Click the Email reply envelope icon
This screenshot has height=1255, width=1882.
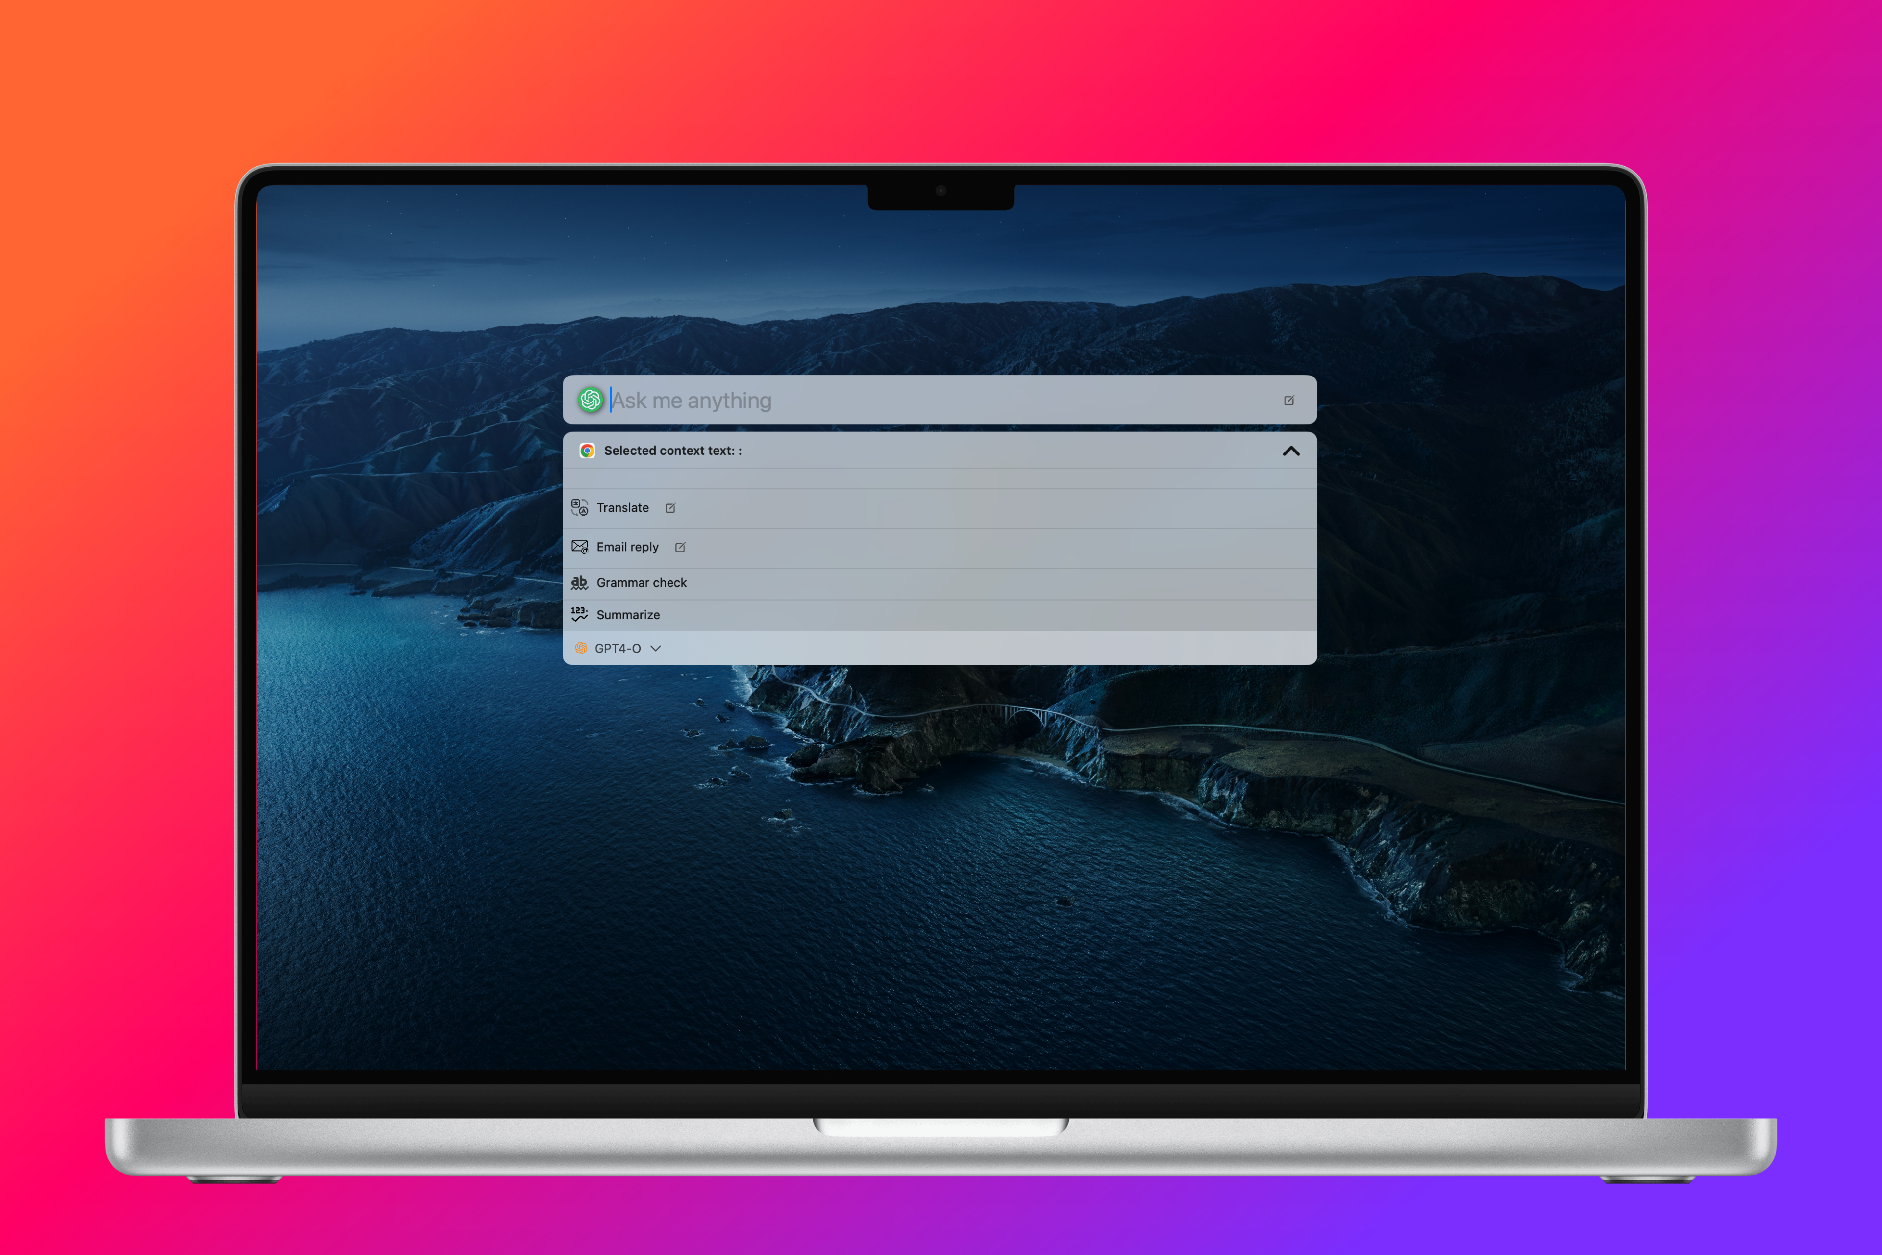(579, 547)
